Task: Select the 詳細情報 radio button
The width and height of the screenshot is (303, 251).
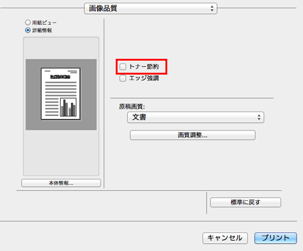Action: click(28, 30)
